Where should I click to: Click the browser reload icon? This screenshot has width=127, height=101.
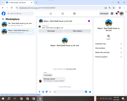point(12,8)
